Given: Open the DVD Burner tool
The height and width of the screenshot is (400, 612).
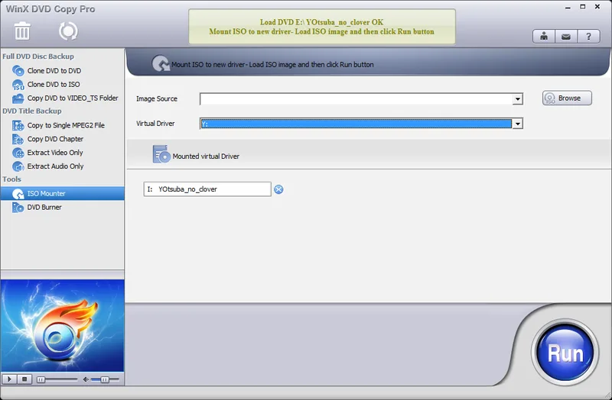Looking at the screenshot, I should click(x=44, y=208).
